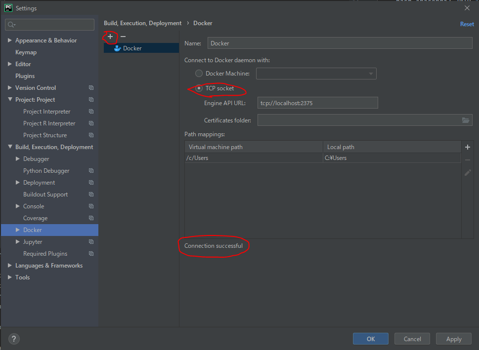This screenshot has height=350, width=479.
Task: Add a new path mapping row
Action: pyautogui.click(x=468, y=147)
